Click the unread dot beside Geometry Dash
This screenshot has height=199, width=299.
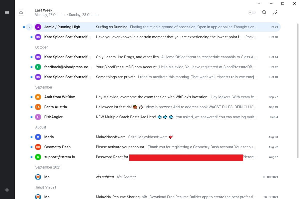coord(32,147)
